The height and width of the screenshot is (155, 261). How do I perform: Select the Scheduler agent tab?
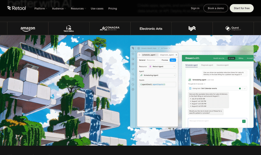click(x=191, y=65)
